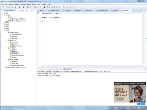Screen dimensions: 147x110
Task: Close the Model.java editor tab
Action: point(131,11)
